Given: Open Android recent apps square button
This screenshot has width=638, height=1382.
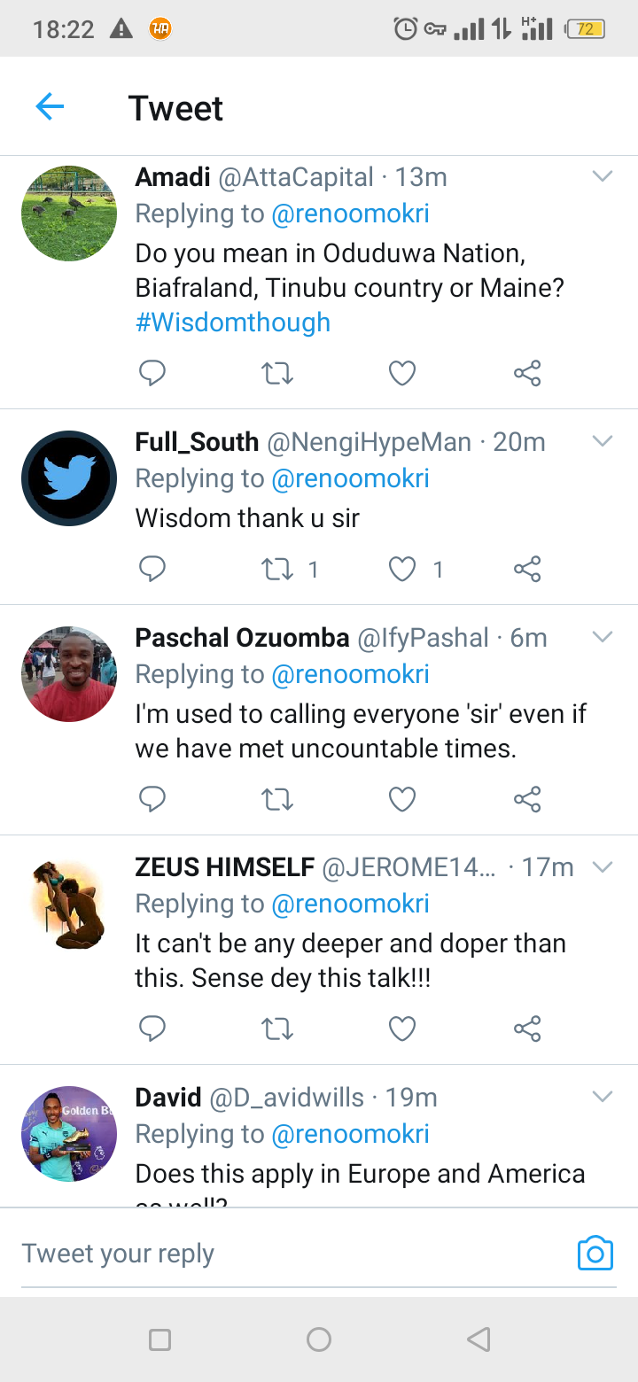Looking at the screenshot, I should coord(159,1339).
